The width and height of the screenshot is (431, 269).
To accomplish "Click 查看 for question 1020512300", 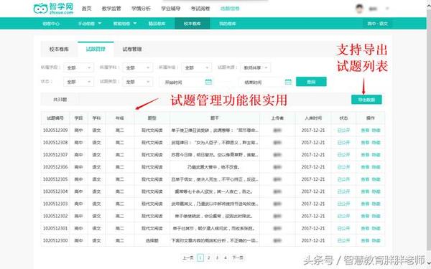I will pos(365,240).
